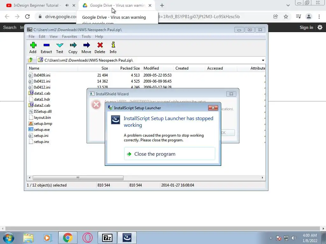Open Opera from the taskbar
The height and width of the screenshot is (244, 326).
(88, 238)
